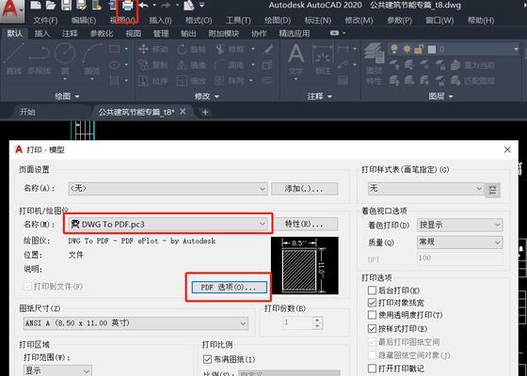Screen dimensions: 527x376
Task: Click the plot style table edit icon
Action: [493, 190]
